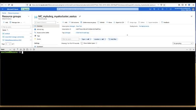Focus Resource groups Filter by name field
Viewport: 196px width, 110px height.
[16, 27]
